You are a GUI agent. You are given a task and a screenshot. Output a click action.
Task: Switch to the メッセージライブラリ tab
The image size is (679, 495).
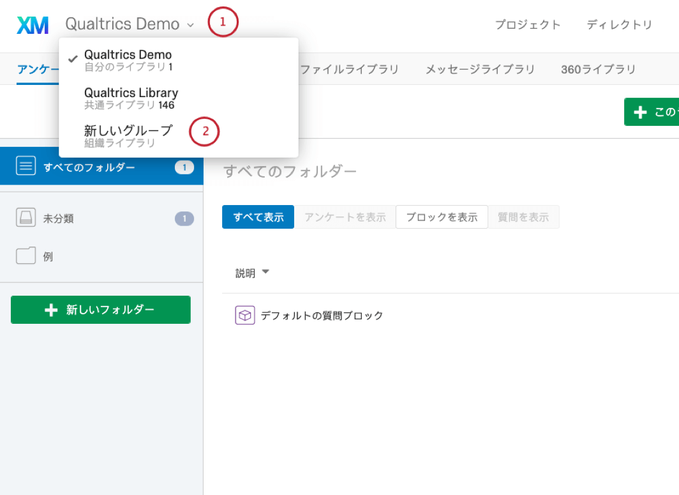point(481,70)
